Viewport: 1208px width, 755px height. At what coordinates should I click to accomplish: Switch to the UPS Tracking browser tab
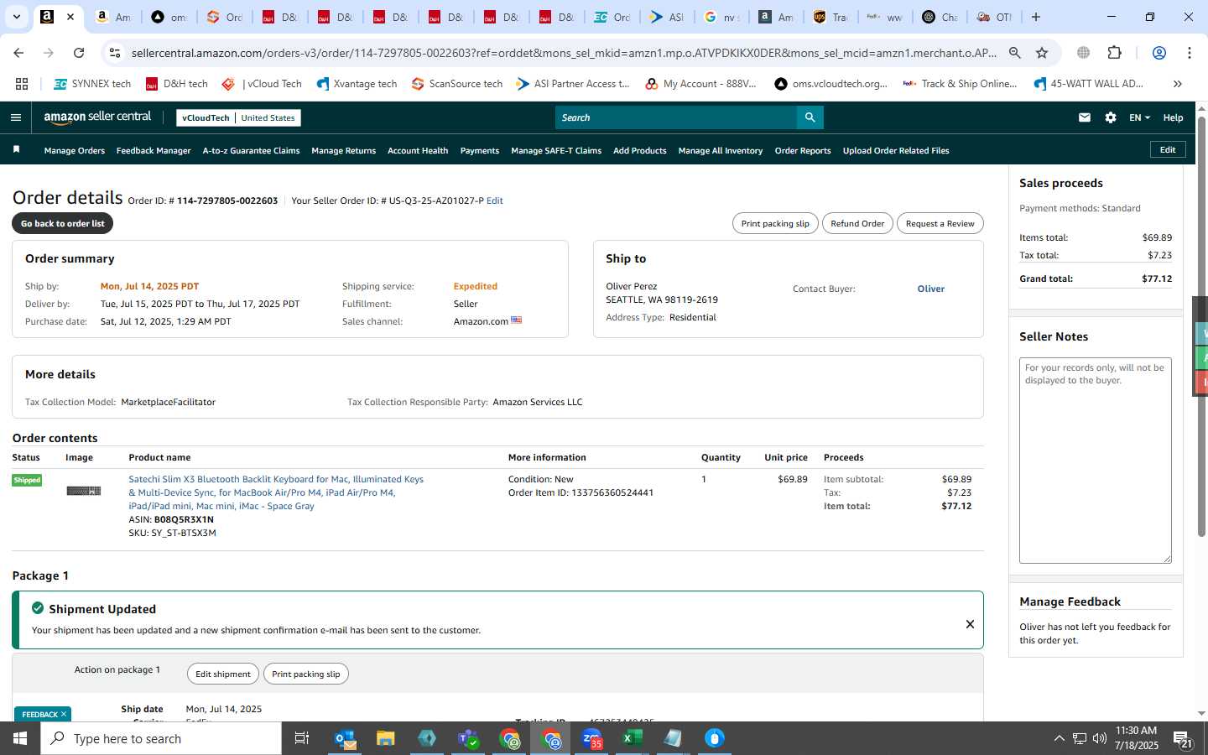pos(830,17)
